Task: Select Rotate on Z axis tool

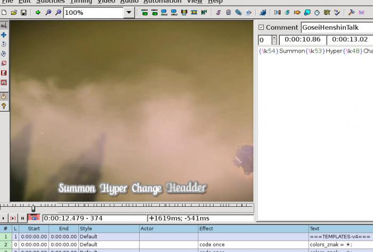Action: point(4,44)
